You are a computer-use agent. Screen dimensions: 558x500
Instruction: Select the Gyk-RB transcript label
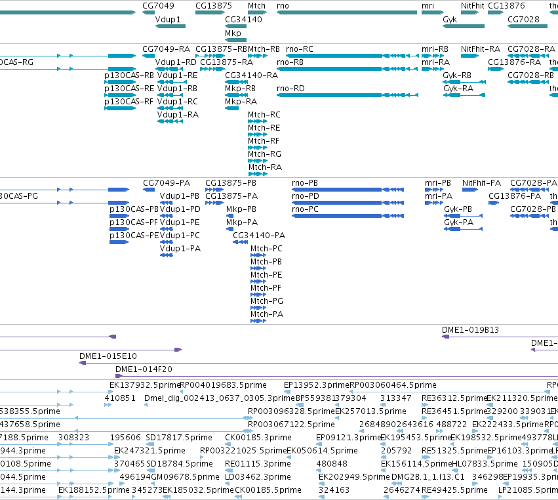457,75
